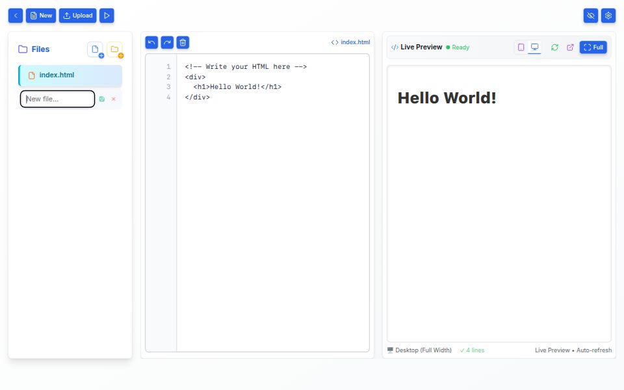Collapse the sidebar with the left chevron

(x=14, y=15)
